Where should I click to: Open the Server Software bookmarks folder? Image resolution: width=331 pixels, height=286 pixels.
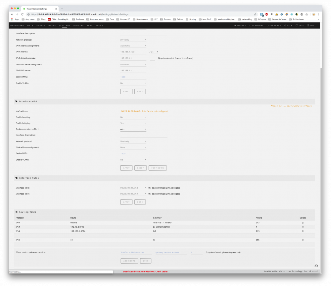277,19
